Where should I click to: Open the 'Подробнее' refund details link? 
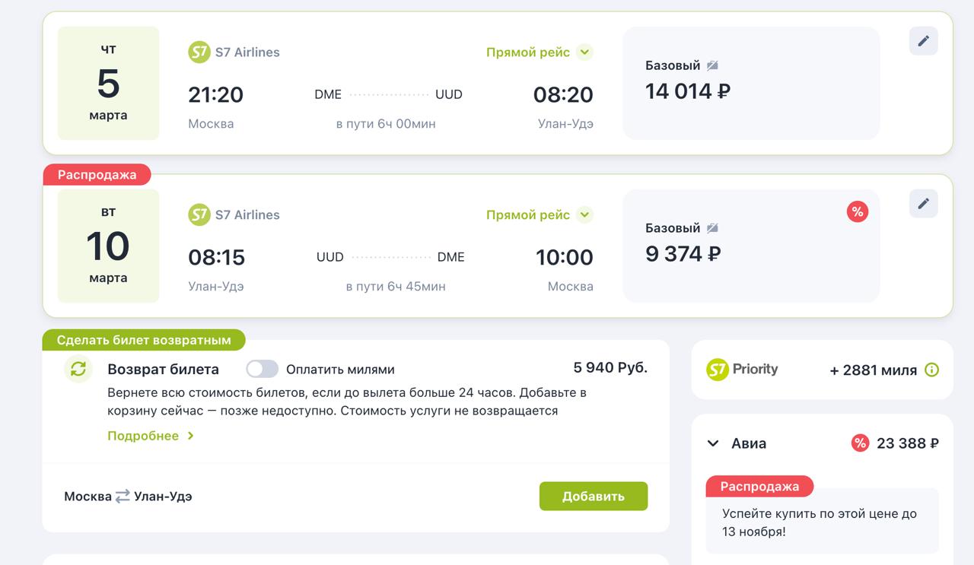(x=151, y=436)
